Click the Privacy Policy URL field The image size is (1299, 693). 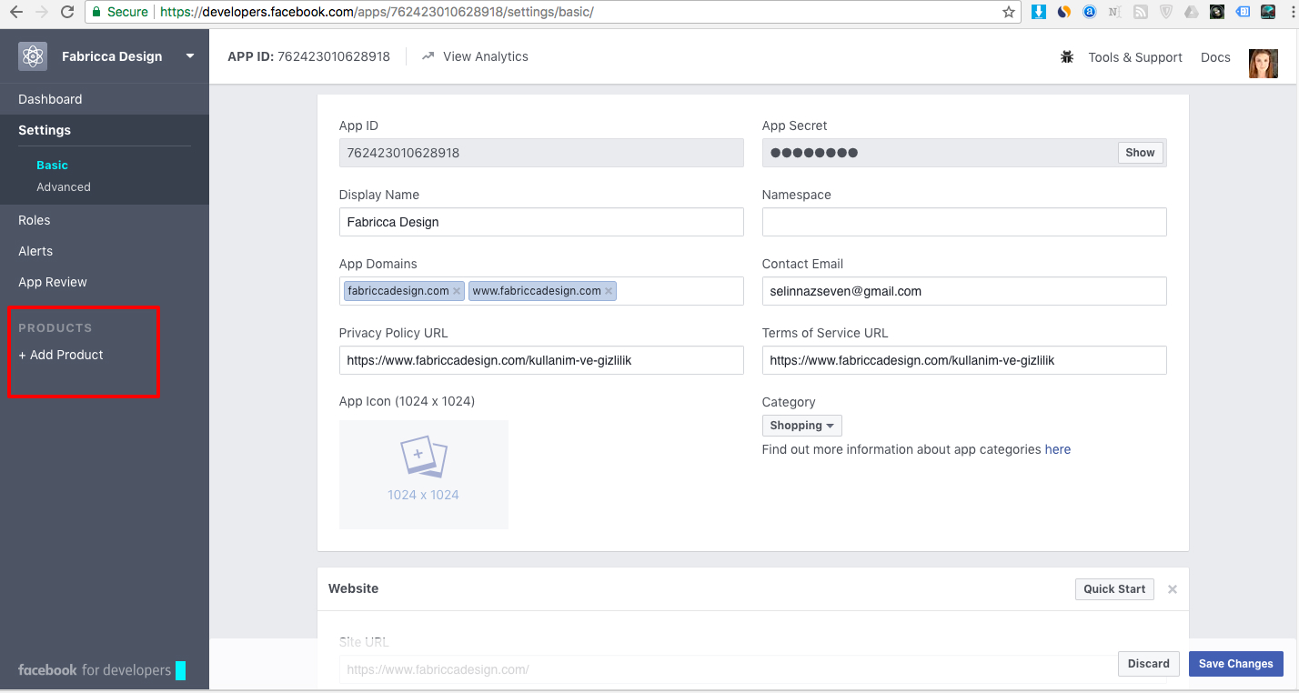coord(541,360)
